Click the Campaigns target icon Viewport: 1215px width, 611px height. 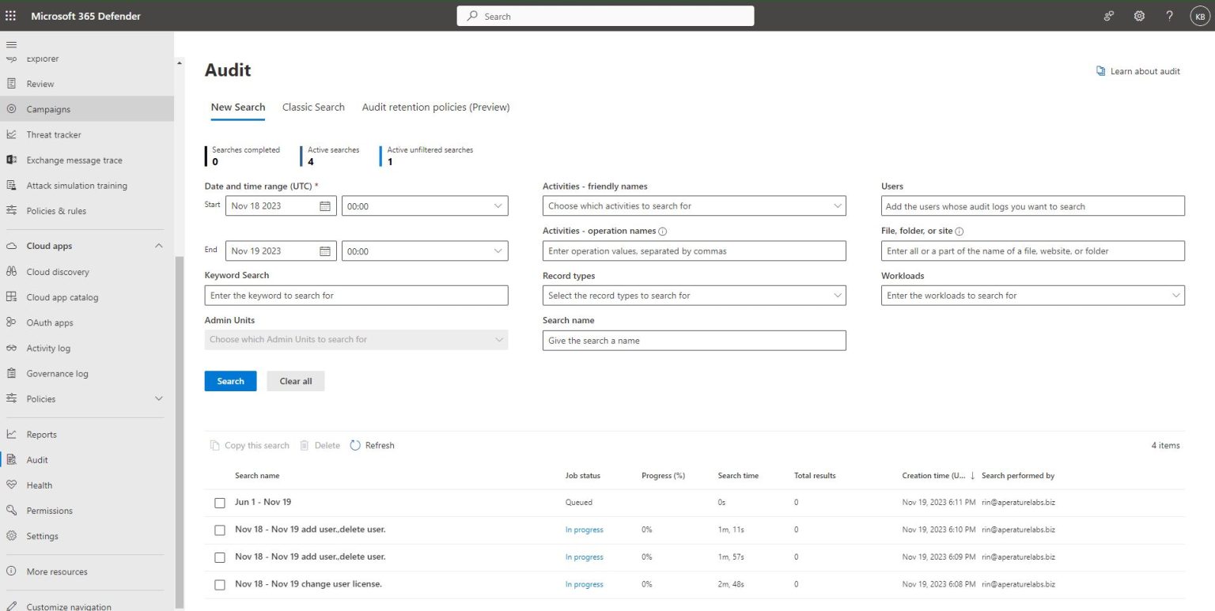click(x=11, y=109)
